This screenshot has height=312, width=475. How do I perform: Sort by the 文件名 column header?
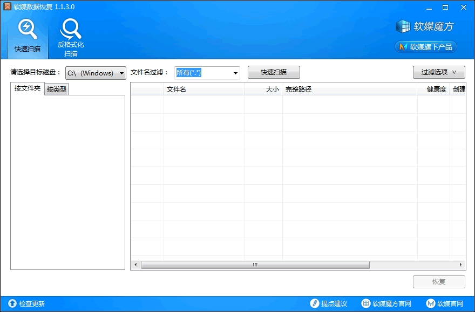[x=203, y=89]
